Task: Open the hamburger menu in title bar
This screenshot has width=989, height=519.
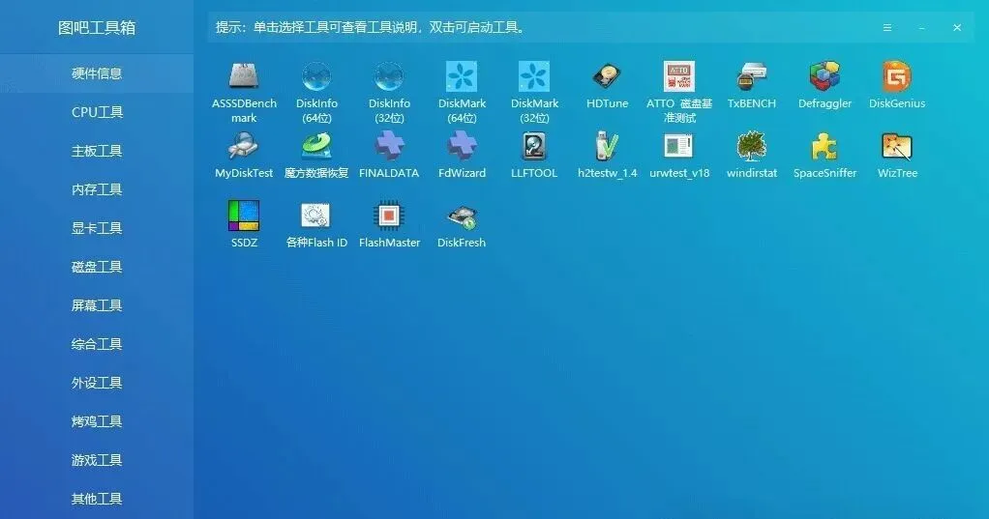Action: click(886, 28)
